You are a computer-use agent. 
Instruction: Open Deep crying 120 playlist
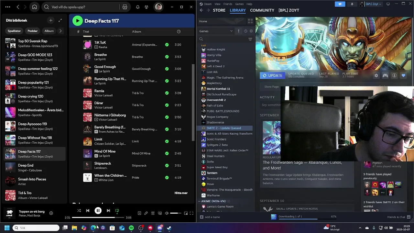pos(35,98)
